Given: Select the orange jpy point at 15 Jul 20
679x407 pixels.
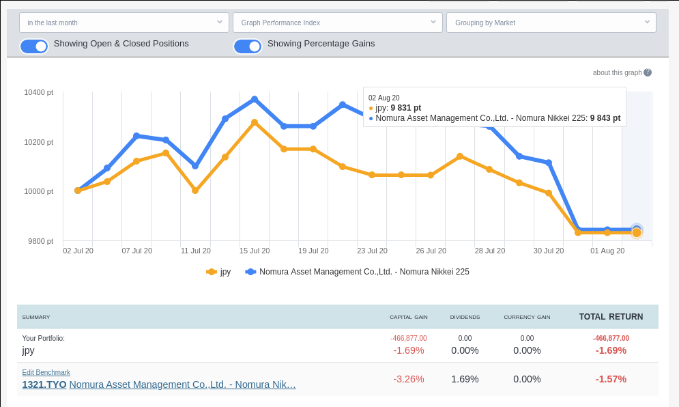Looking at the screenshot, I should pyautogui.click(x=255, y=122).
